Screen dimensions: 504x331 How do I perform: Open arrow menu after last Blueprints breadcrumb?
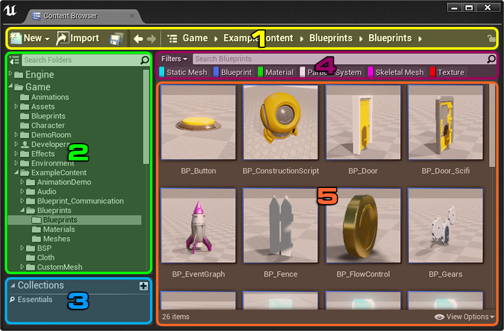click(x=420, y=39)
